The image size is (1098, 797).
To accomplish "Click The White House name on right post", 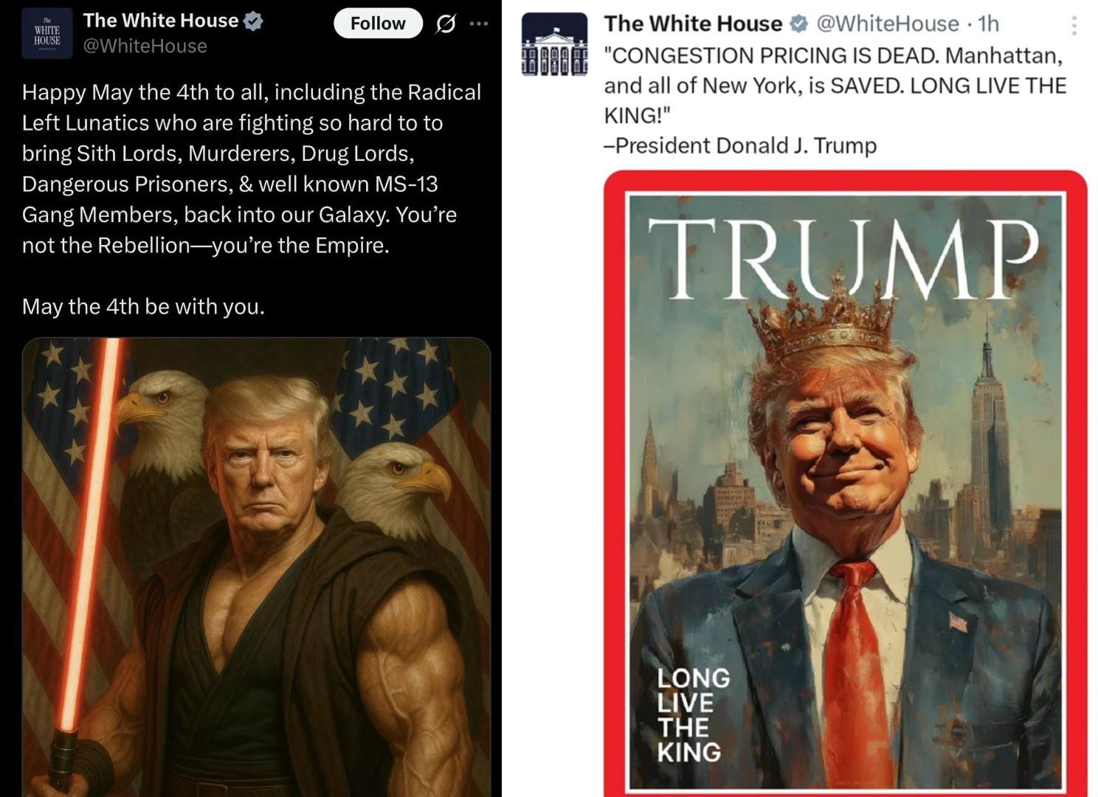I will (x=693, y=24).
